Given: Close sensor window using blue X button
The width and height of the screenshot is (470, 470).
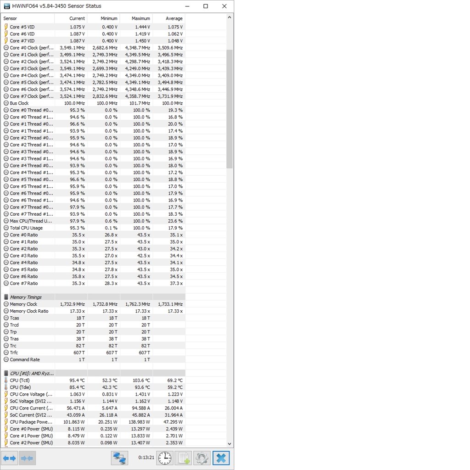Looking at the screenshot, I should 221,458.
